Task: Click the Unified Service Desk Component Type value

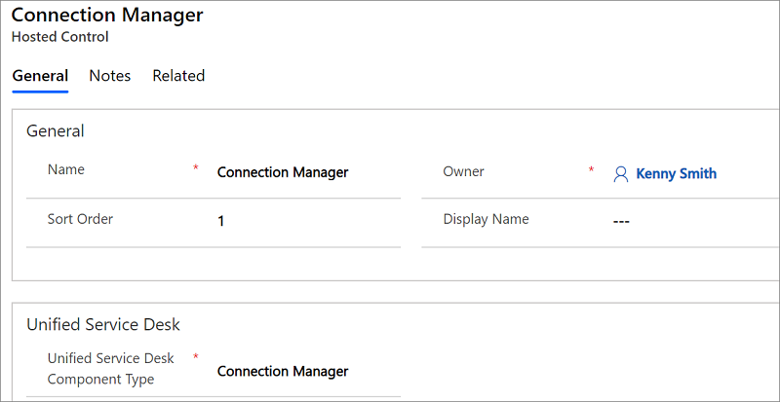Action: coord(283,372)
